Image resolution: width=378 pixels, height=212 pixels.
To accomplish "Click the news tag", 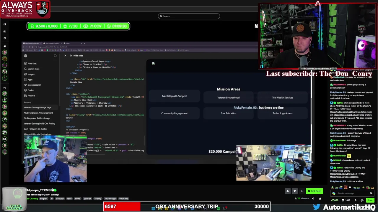I will [x=78, y=199].
